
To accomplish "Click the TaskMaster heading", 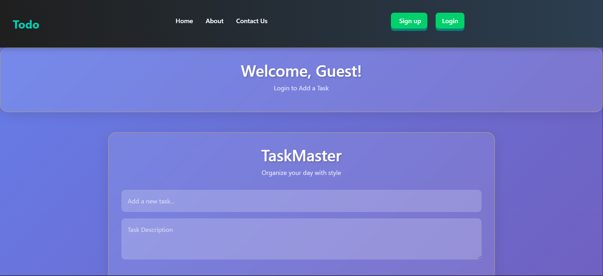I will coord(301,156).
